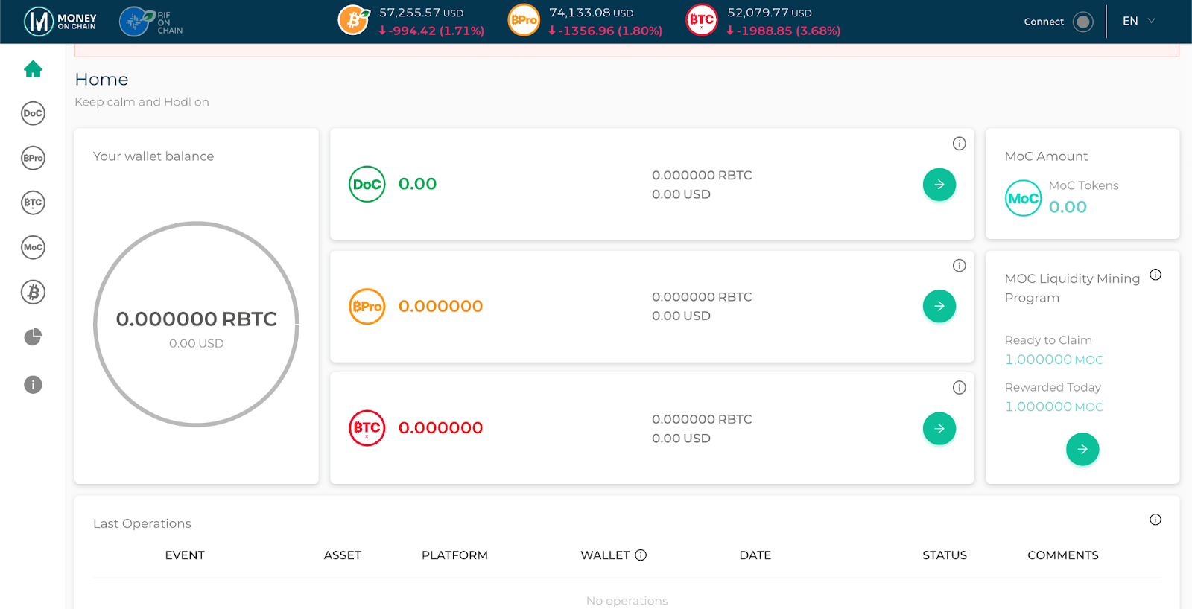Go to DoC via green arrow button
This screenshot has width=1192, height=609.
(x=939, y=185)
